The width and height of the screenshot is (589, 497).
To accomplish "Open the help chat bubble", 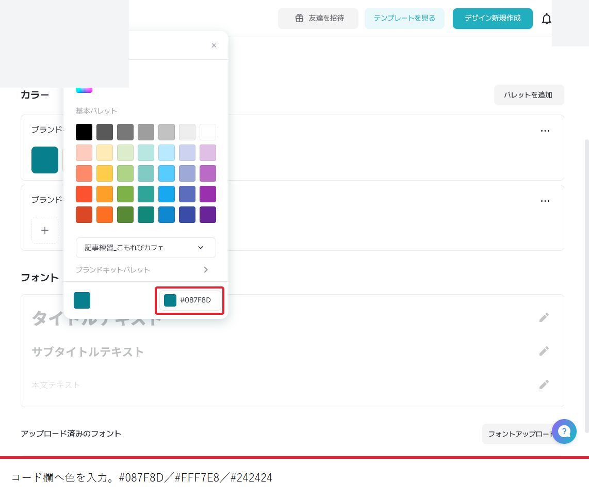I will pyautogui.click(x=564, y=431).
